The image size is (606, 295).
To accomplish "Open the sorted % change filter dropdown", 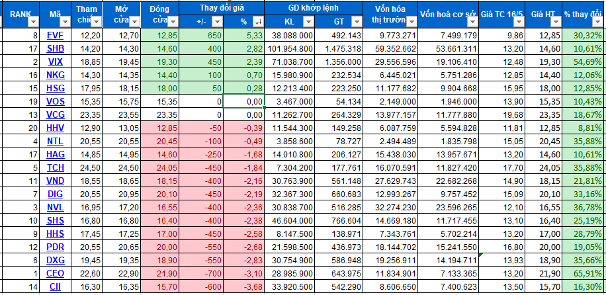I will pyautogui.click(x=258, y=22).
